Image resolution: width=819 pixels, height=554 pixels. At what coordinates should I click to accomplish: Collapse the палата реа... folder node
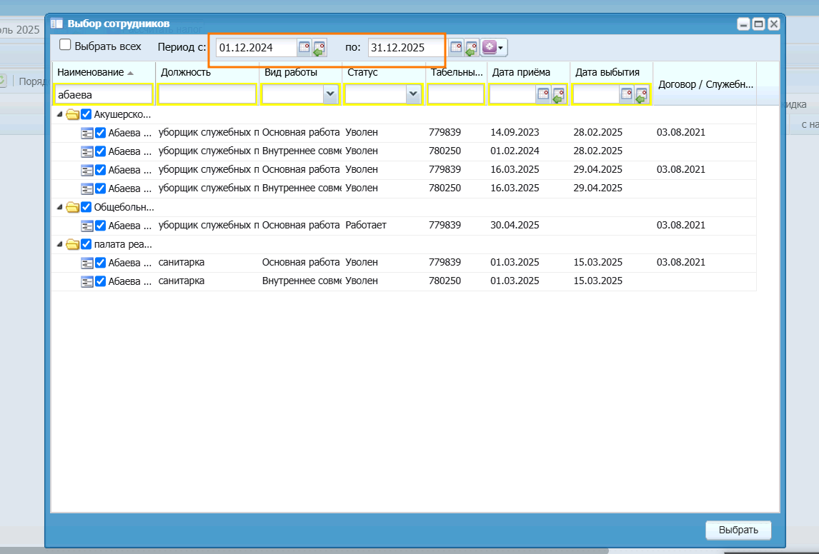point(59,243)
